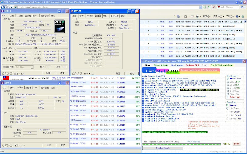
Task: Click 確定 button in top-left CPU-Z window
Action: tap(62, 73)
